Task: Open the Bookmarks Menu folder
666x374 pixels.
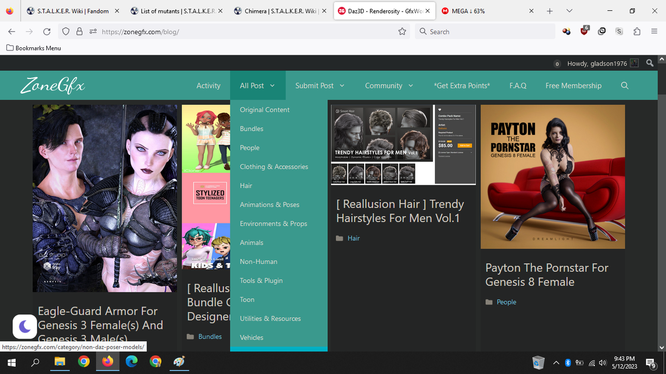Action: (x=34, y=48)
